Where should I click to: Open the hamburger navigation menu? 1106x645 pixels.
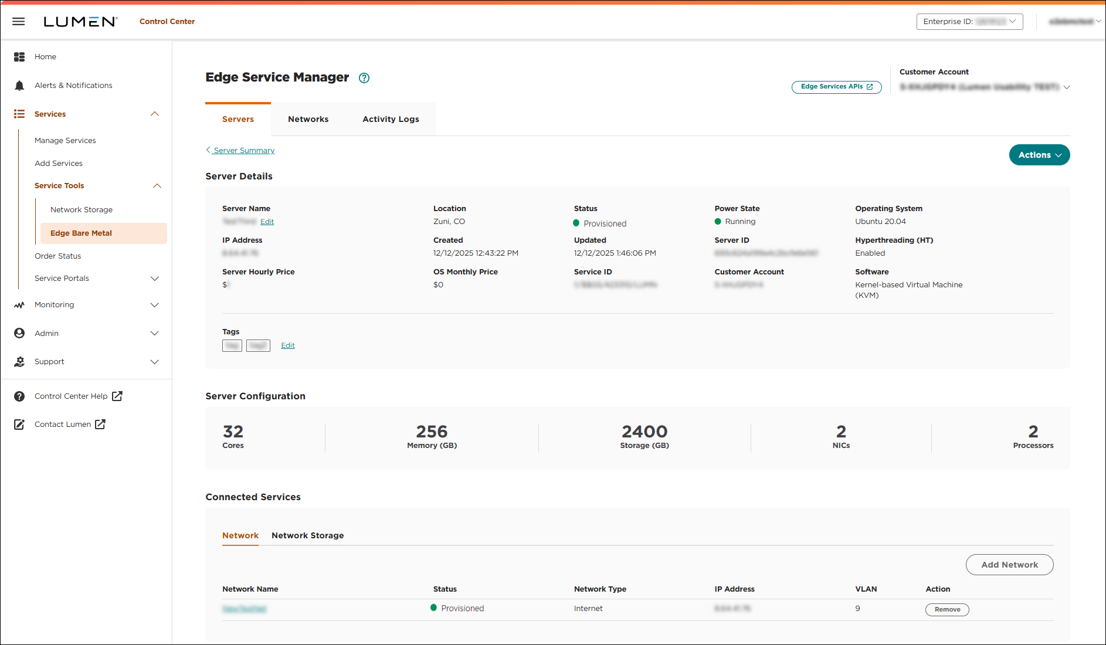coord(18,21)
